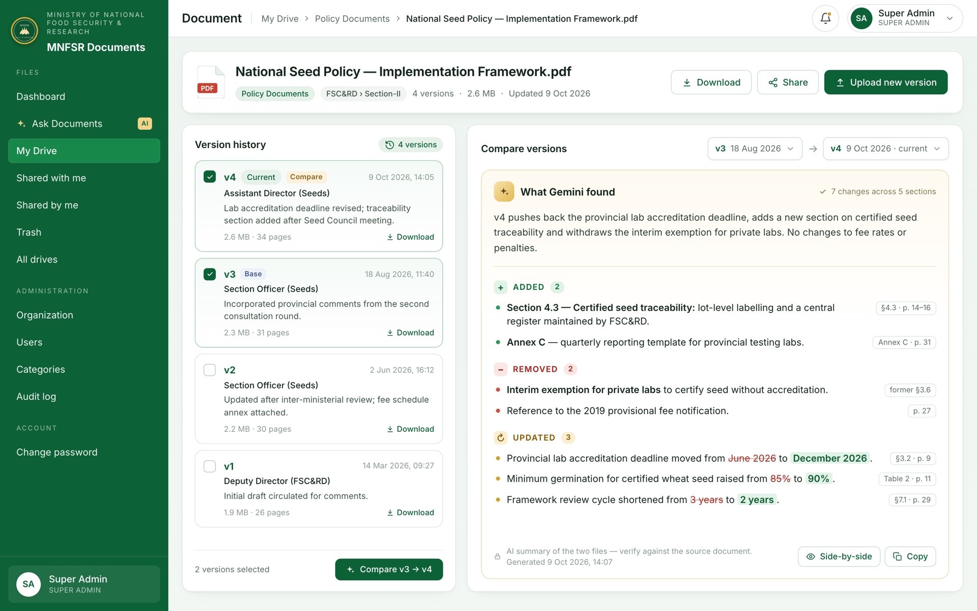Click the Table 2 · p. 11 reference chip

[907, 479]
